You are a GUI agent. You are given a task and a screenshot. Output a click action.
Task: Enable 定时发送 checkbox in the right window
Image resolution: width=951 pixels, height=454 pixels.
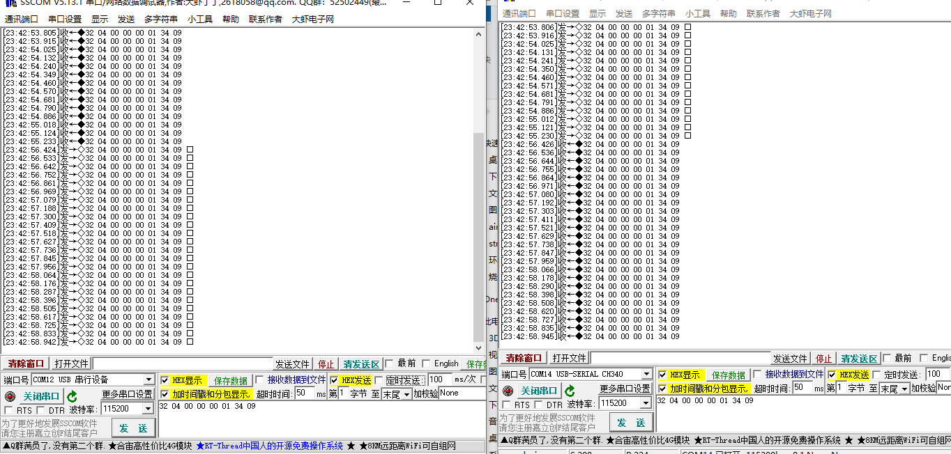[x=876, y=375]
